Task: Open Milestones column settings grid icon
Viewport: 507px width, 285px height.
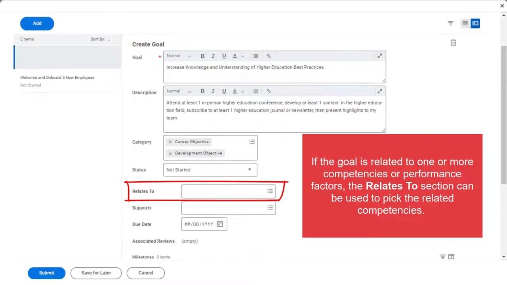Action: click(451, 257)
